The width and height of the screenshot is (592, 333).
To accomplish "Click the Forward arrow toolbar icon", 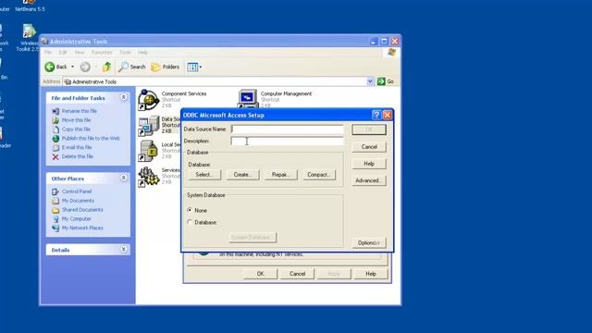I will (x=85, y=67).
